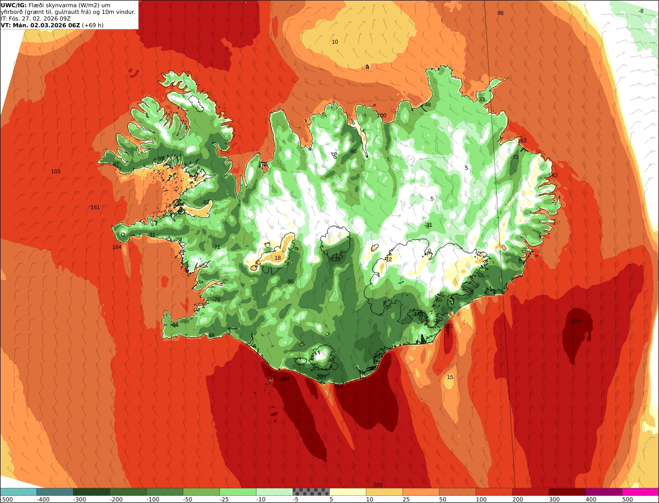Click the map value '-71' in west Iceland
The image size is (659, 503).
click(216, 247)
